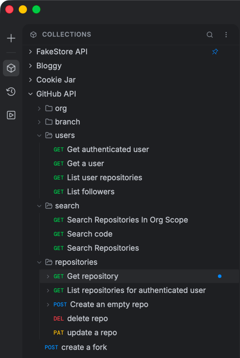The image size is (240, 358).
Task: Expand the FakeStore API collection
Action: click(30, 52)
